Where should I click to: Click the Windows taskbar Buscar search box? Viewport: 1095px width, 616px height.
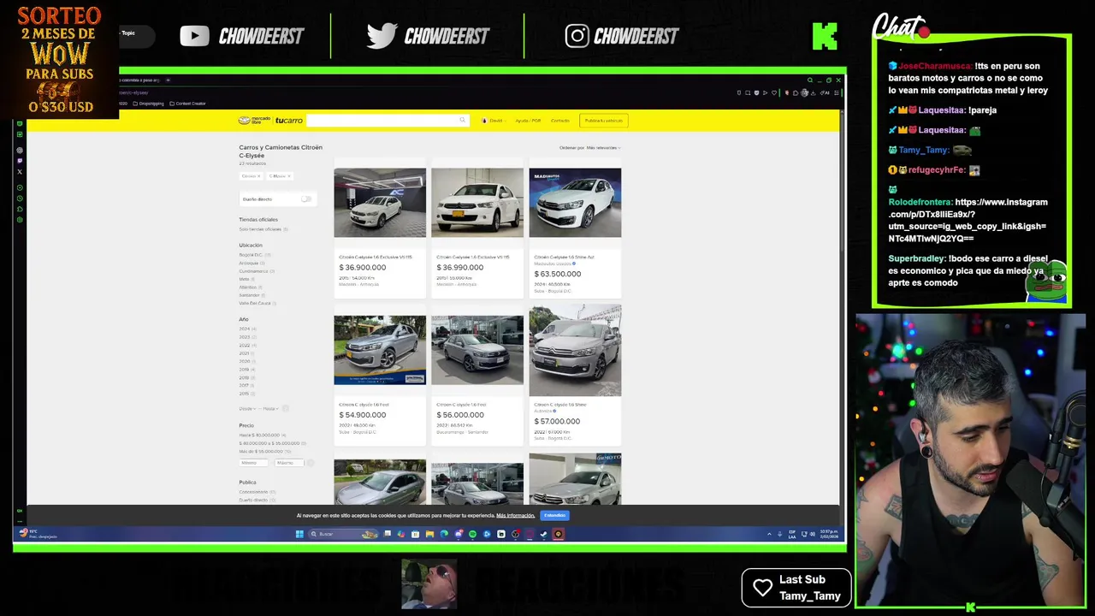coord(344,534)
